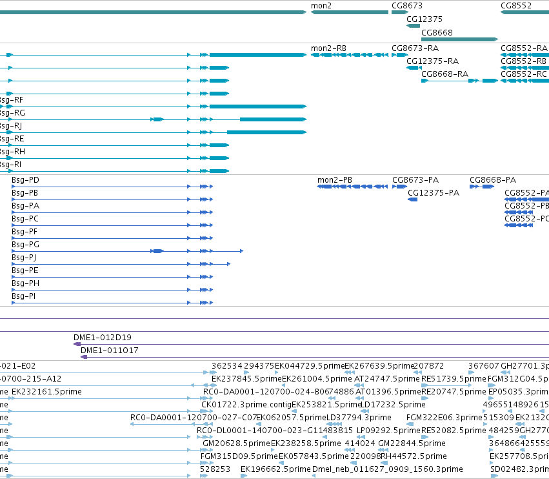Click the LD17232.5prime EST label
Image resolution: width=549 pixels, height=479 pixels.
click(393, 405)
